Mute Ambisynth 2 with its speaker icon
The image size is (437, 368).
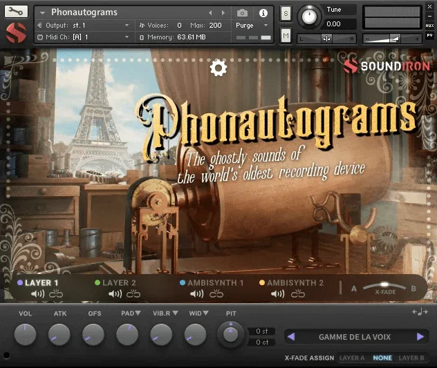(277, 293)
